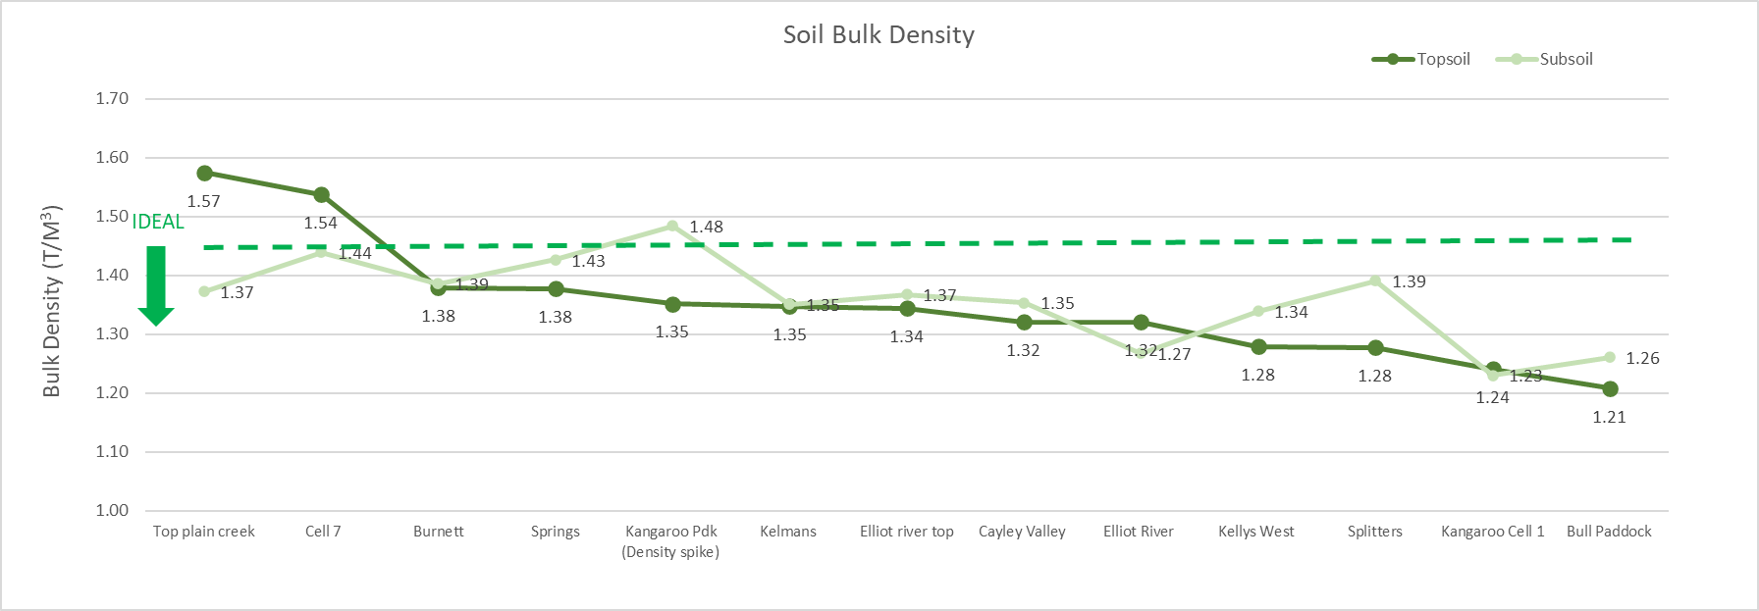This screenshot has width=1759, height=611.
Task: Click the 1.57 data label
Action: click(203, 202)
